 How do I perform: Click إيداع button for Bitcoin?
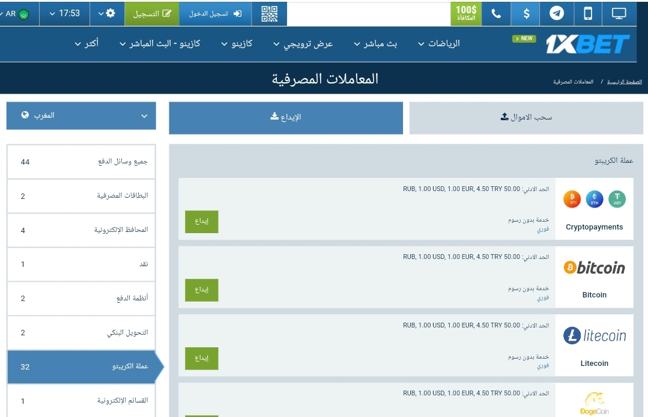click(x=202, y=290)
